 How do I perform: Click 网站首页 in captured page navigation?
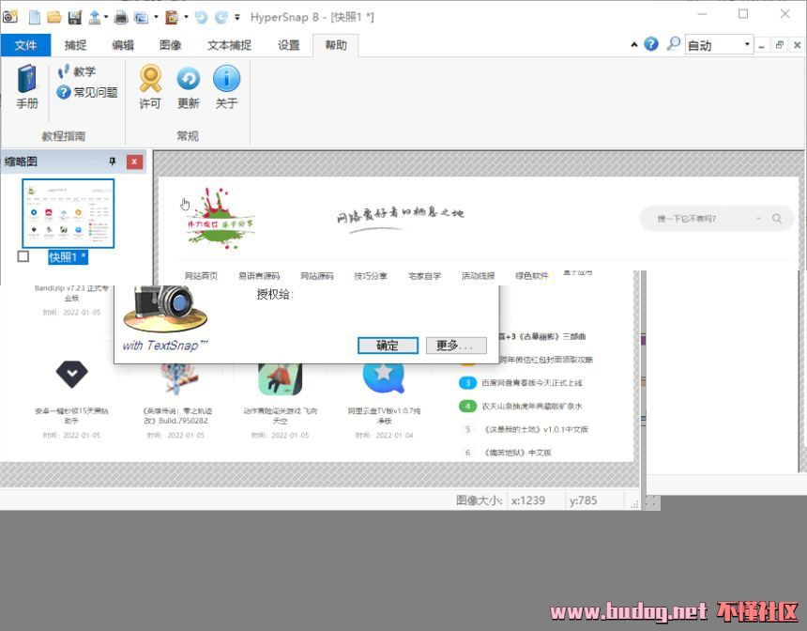click(201, 276)
